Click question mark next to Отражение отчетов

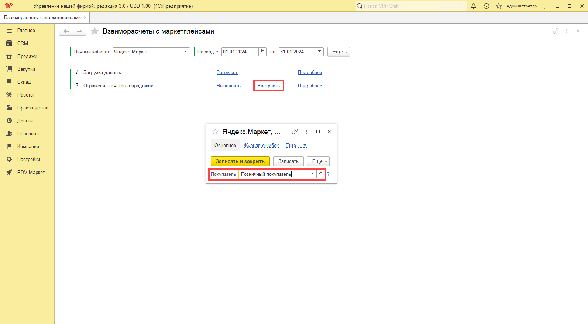pos(77,86)
